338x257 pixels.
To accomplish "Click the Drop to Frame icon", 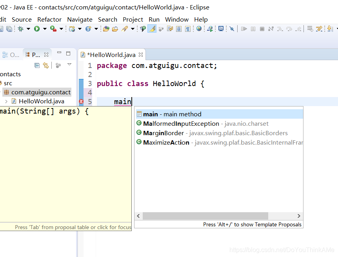I will [310, 29].
